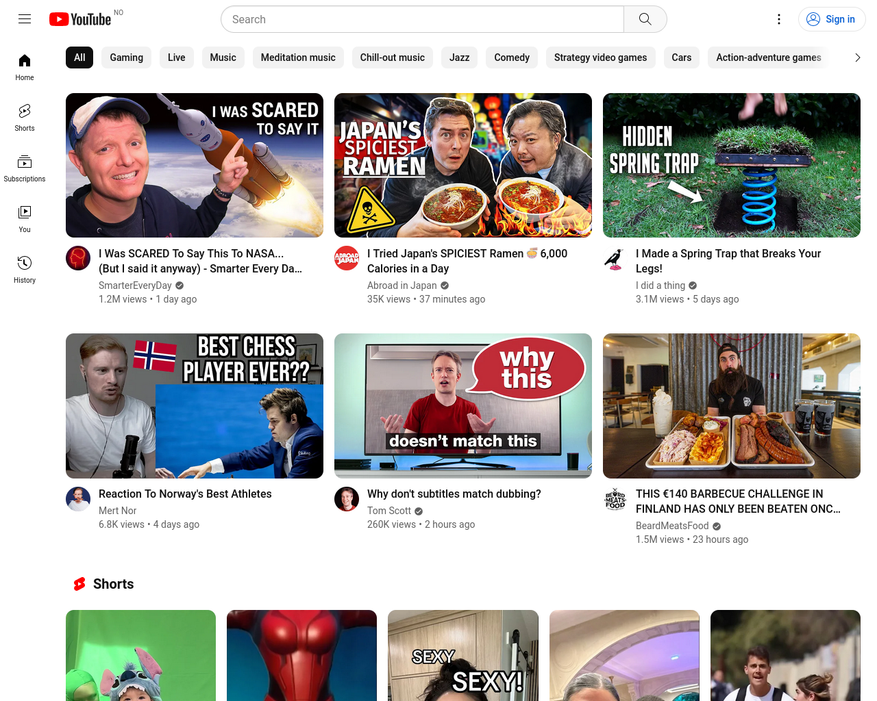Viewport: 877px width, 701px height.
Task: Click the YouTube logo
Action: point(80,19)
